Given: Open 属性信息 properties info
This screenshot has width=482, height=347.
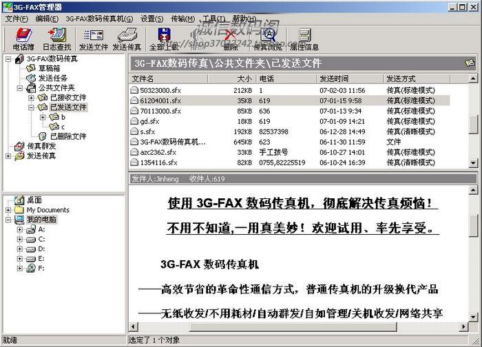Looking at the screenshot, I should pos(304,39).
